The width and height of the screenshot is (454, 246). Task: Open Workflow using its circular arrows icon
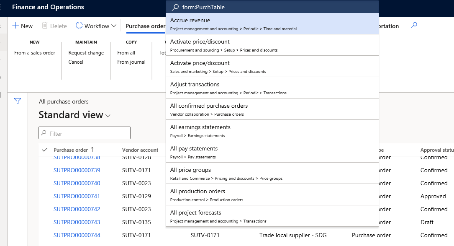pyautogui.click(x=80, y=26)
